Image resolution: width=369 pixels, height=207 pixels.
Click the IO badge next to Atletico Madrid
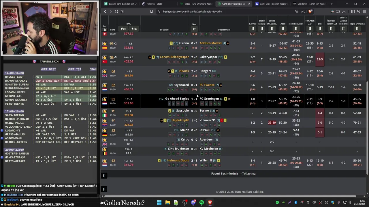(x=228, y=43)
